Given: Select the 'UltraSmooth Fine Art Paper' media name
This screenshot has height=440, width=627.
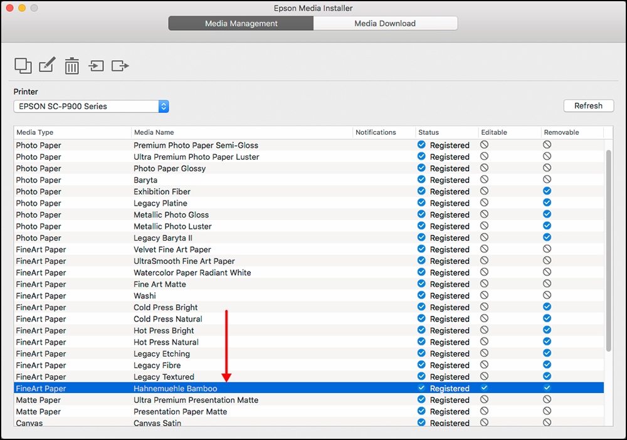Looking at the screenshot, I should (x=184, y=261).
